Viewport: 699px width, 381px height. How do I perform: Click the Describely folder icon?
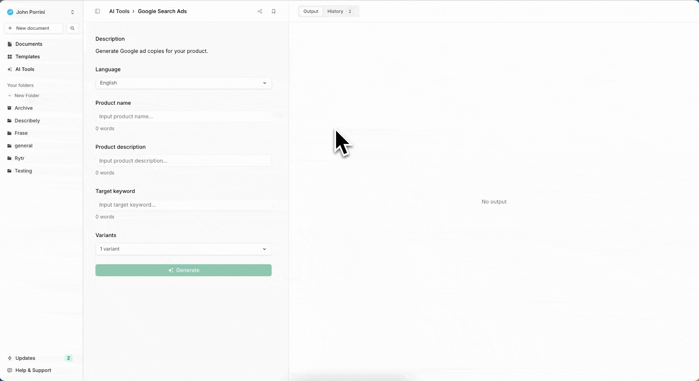point(10,121)
